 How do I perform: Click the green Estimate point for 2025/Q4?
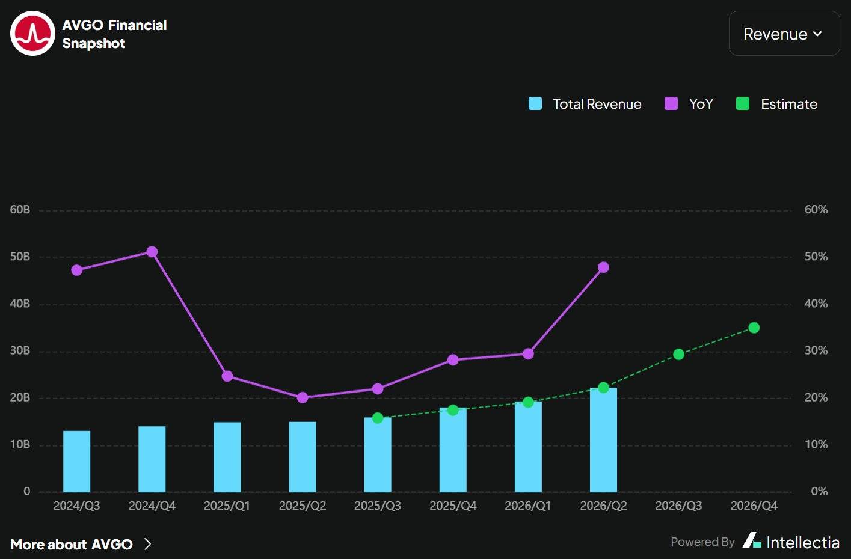tap(453, 410)
